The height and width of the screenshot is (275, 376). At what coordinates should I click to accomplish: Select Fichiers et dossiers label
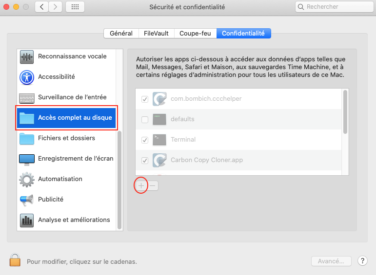[66, 138]
